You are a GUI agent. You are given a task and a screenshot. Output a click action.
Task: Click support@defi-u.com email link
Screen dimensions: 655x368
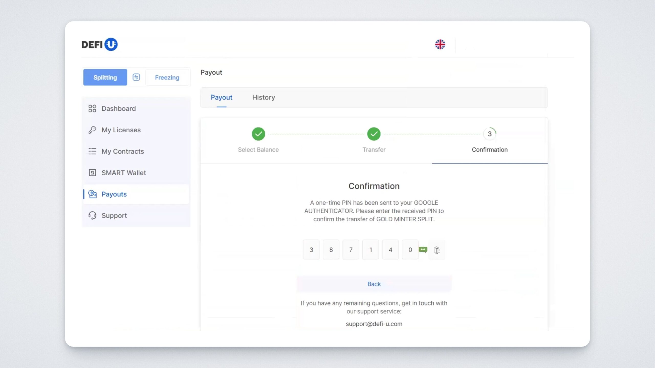(x=374, y=324)
